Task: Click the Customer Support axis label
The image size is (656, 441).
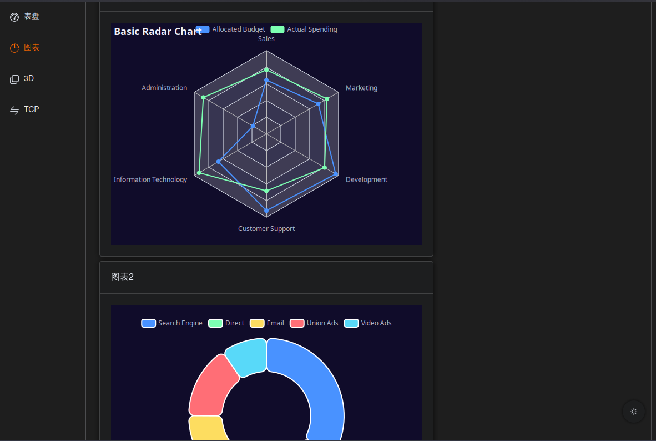Action: pos(266,229)
